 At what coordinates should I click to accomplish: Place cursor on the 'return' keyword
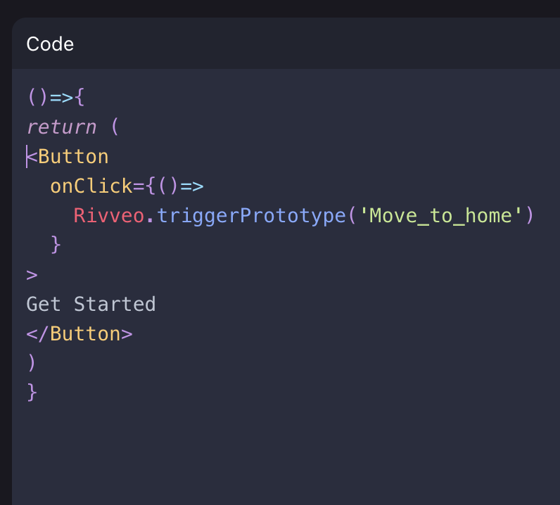tap(61, 127)
